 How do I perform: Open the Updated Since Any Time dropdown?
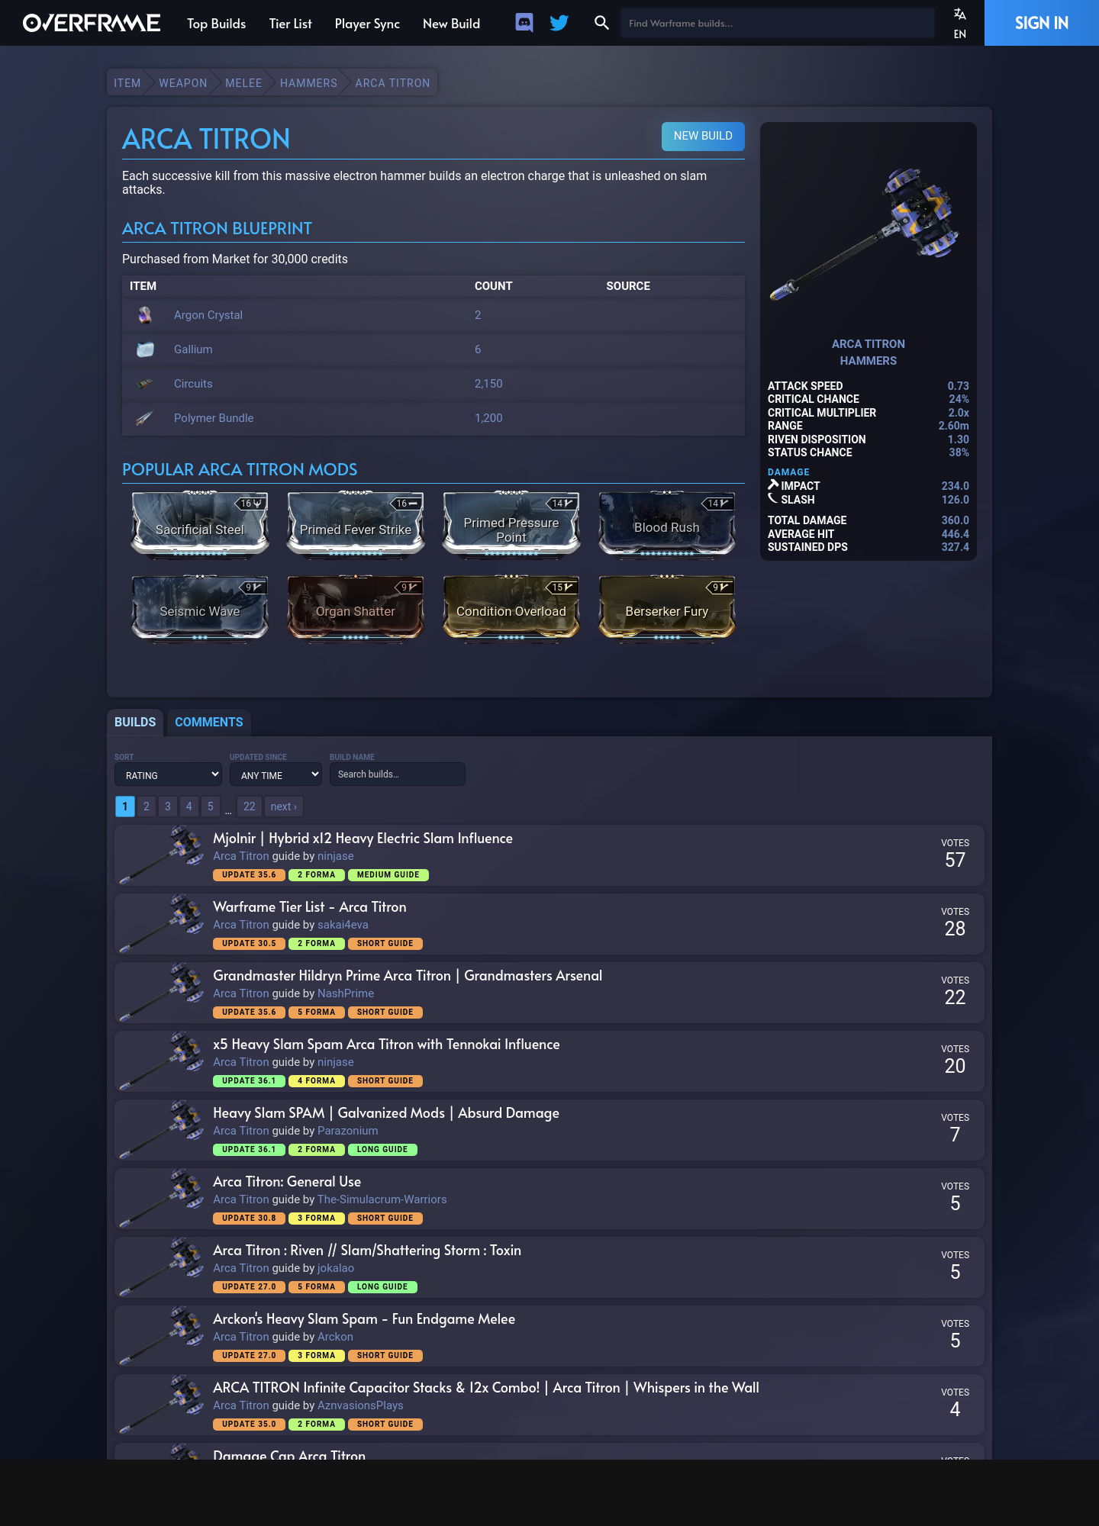tap(276, 774)
